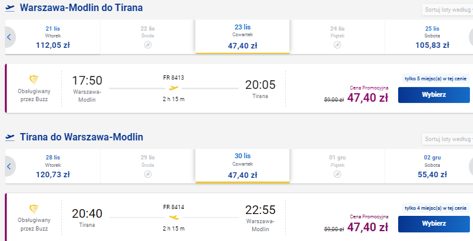The width and height of the screenshot is (473, 241).
Task: Click the no-flight icon under 24 lis
Action: coord(337,45)
